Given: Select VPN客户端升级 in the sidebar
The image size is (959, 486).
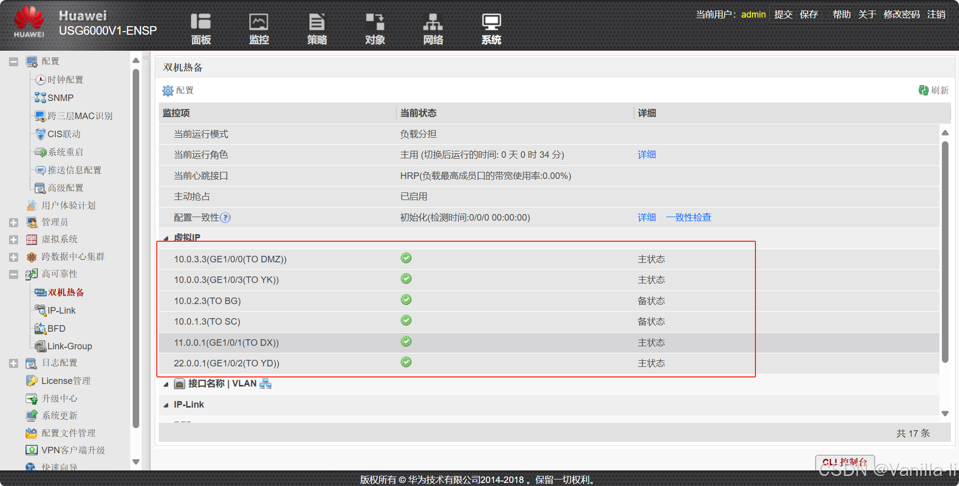Looking at the screenshot, I should click(73, 450).
